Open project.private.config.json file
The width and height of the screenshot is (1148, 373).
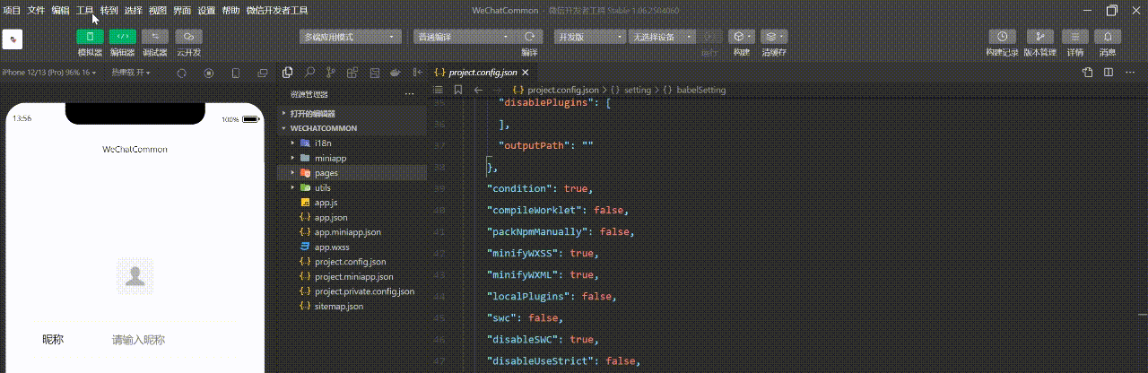pos(352,291)
